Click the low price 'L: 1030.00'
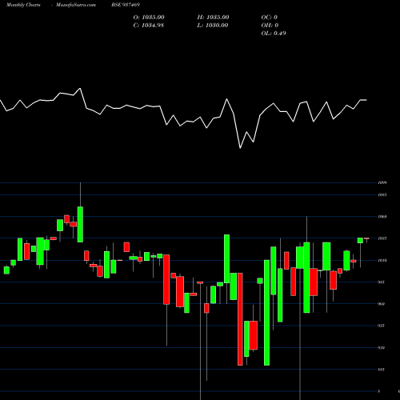The width and height of the screenshot is (400, 400). point(213,26)
